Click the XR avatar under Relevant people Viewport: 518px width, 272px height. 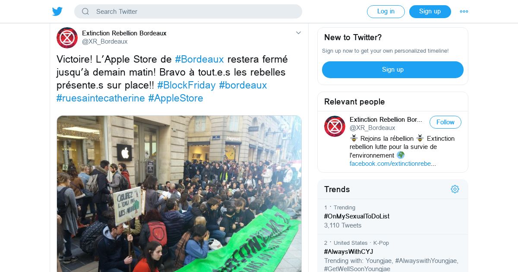click(335, 126)
